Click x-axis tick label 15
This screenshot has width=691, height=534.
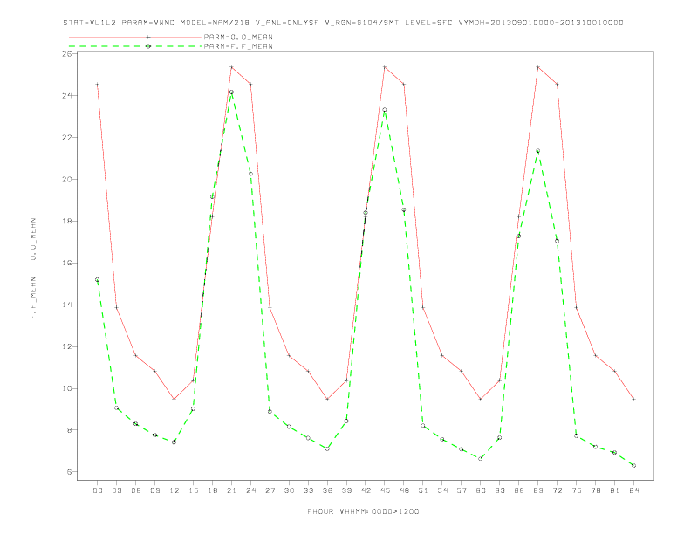click(x=193, y=490)
